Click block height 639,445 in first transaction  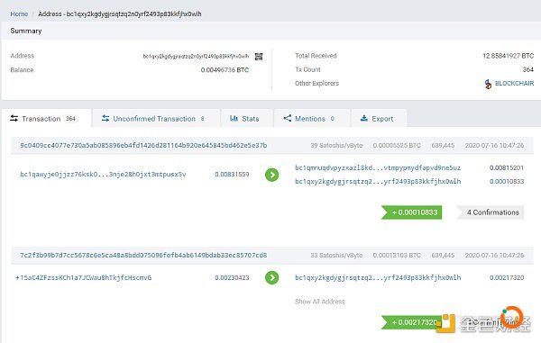click(443, 145)
